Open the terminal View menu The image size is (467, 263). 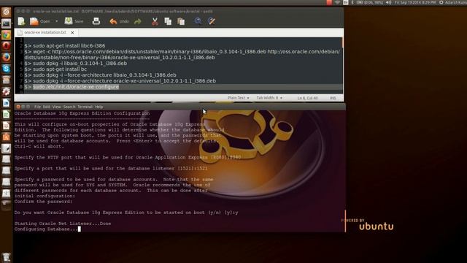pos(56,107)
